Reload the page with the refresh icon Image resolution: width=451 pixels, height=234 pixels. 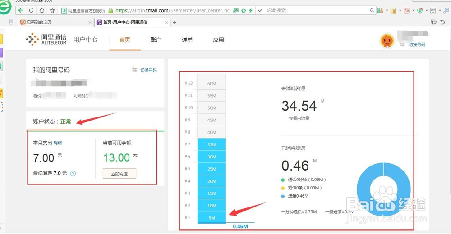[32, 10]
